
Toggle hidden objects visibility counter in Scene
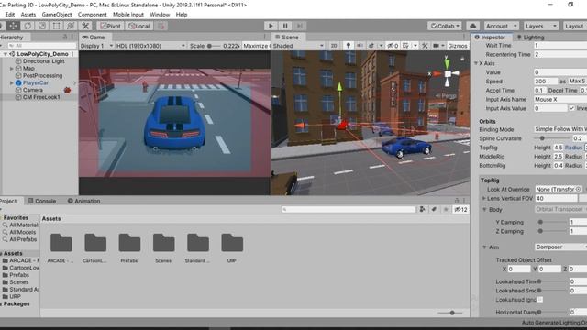[x=393, y=46]
